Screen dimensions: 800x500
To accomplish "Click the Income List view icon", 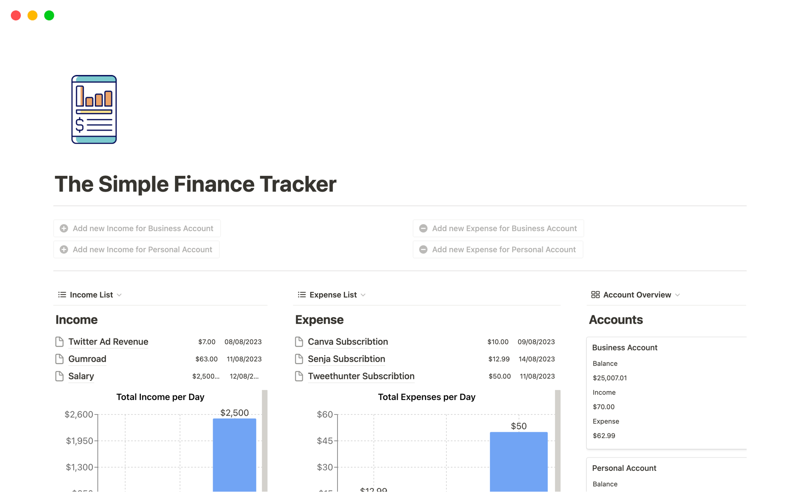I will (62, 295).
